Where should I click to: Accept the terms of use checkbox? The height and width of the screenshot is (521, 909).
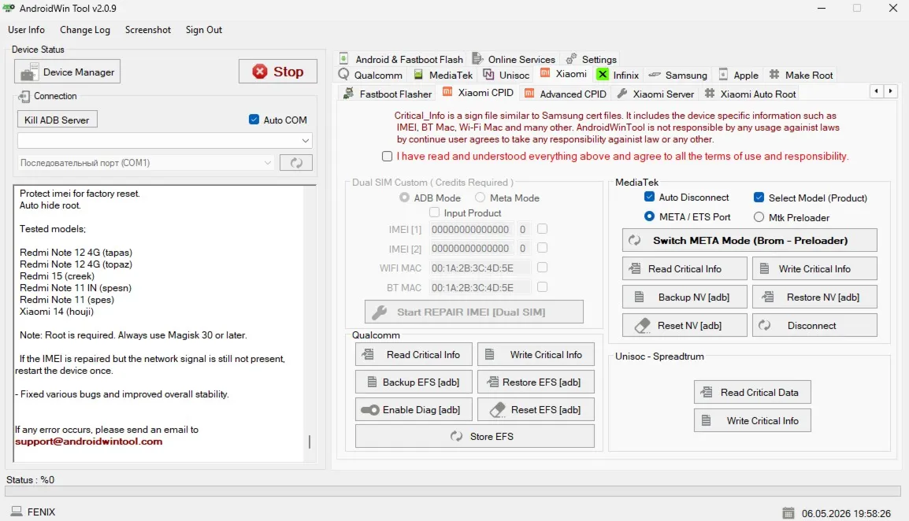point(387,157)
